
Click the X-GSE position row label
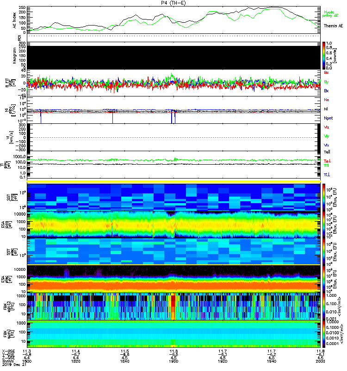click(8, 352)
